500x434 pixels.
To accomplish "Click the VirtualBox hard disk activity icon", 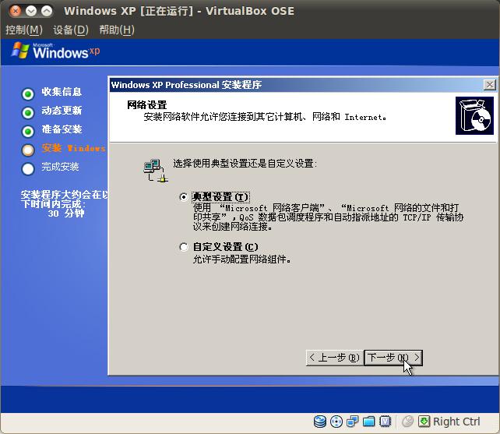I will pos(320,422).
